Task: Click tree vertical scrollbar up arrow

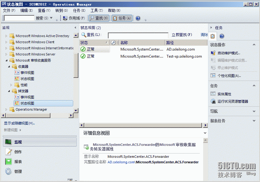Action: (76, 35)
